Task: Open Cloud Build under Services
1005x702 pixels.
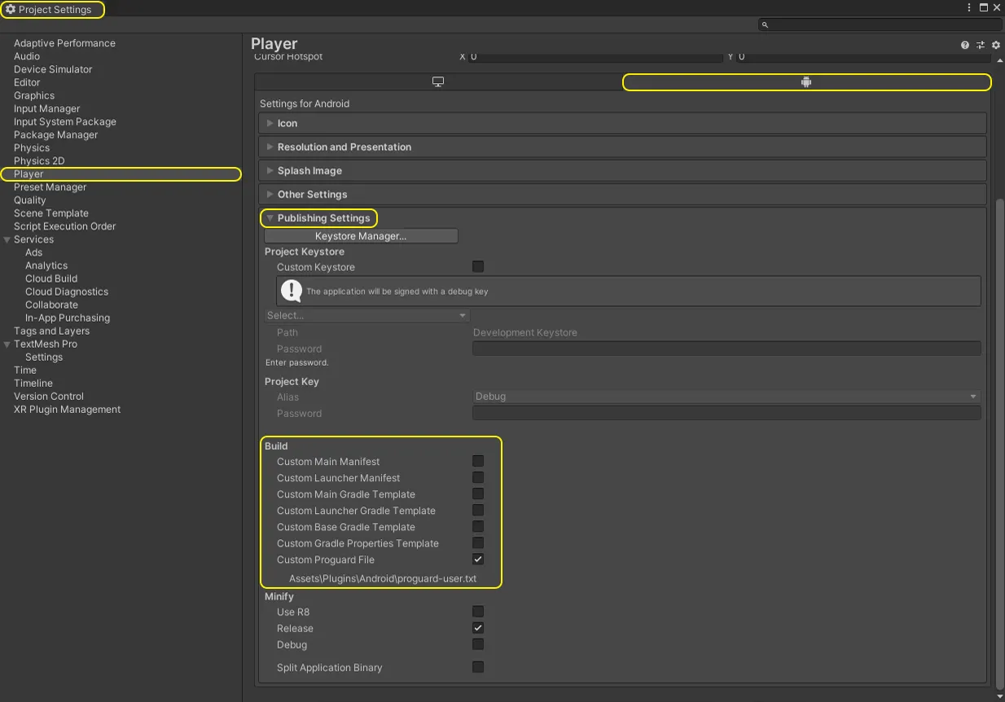Action: point(51,279)
